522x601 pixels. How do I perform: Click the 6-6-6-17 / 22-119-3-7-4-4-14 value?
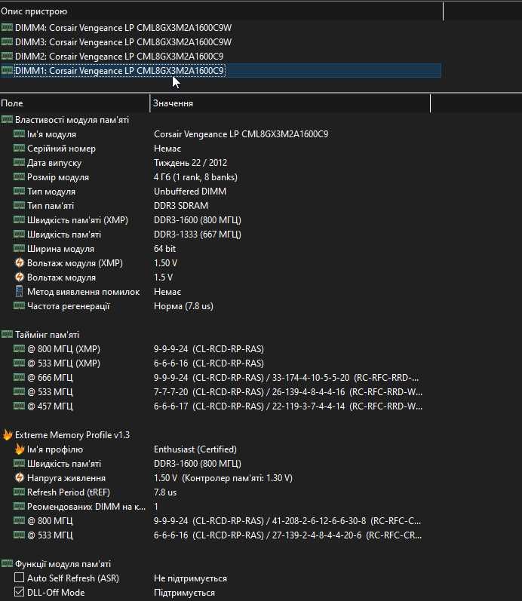point(288,406)
